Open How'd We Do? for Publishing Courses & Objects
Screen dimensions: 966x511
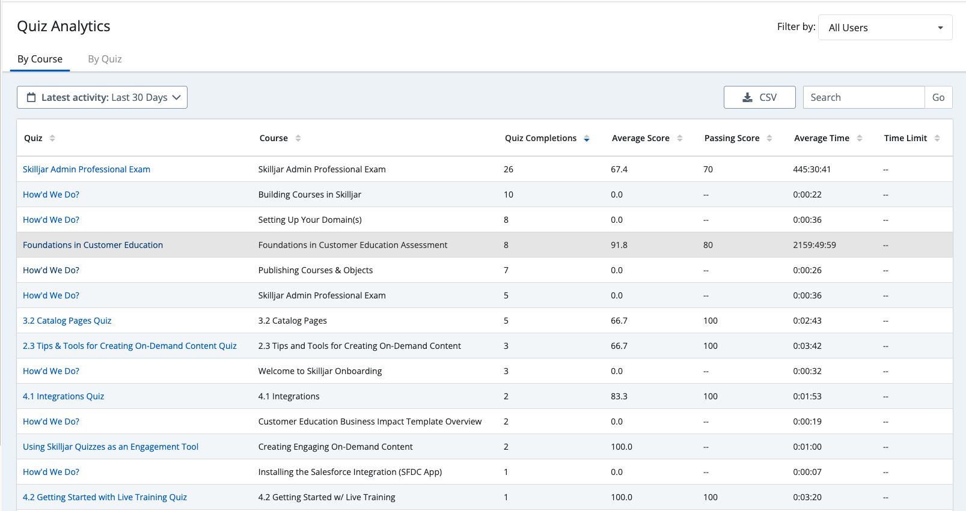tap(51, 270)
